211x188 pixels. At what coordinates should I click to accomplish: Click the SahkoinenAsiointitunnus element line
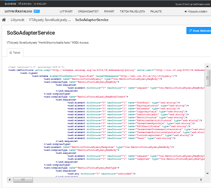tap(135, 120)
